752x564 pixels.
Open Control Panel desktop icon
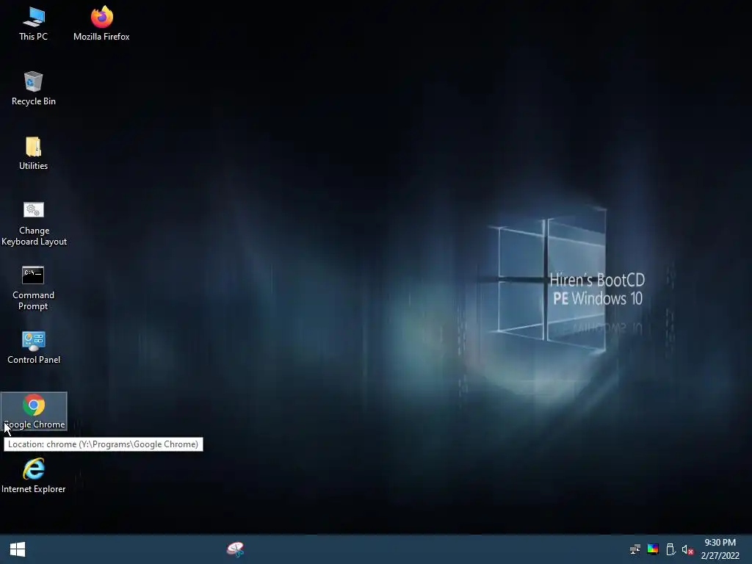(x=34, y=347)
